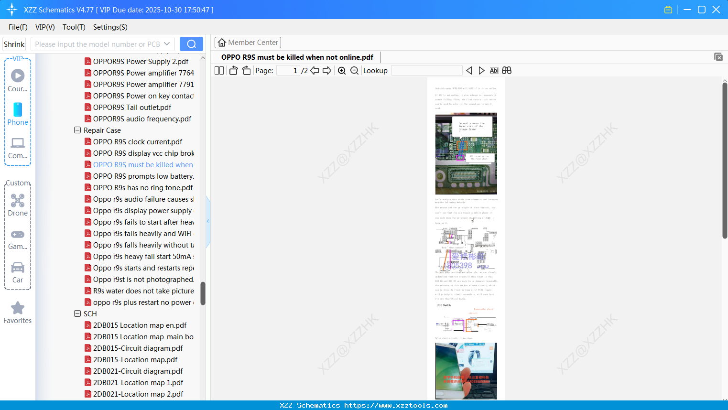
Task: Zoom in on the document
Action: pos(342,71)
